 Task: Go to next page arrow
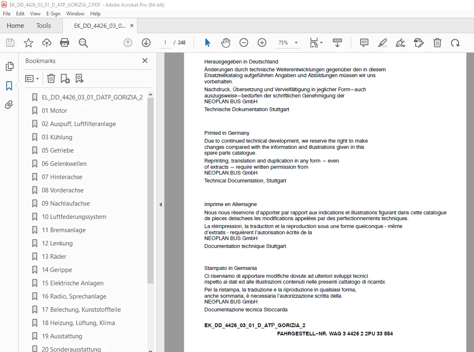click(x=146, y=43)
